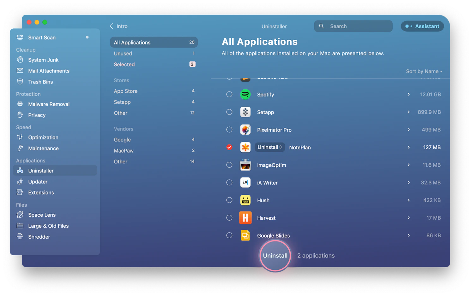Click the Spotify app icon
Screen dimensions: 472x296
tap(245, 94)
